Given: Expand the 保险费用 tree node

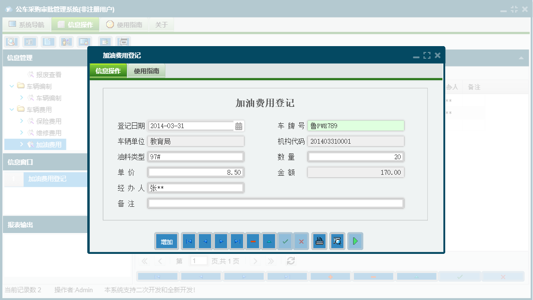Looking at the screenshot, I should pos(20,121).
